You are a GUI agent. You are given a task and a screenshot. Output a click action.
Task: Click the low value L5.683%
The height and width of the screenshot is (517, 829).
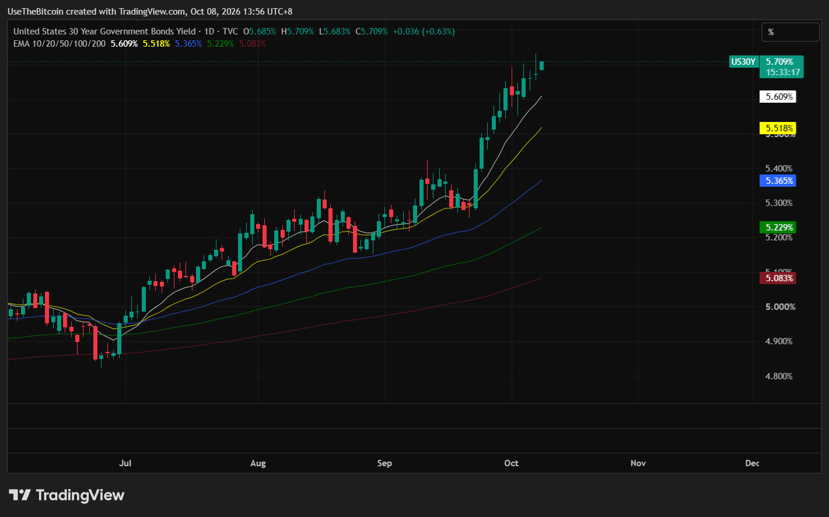(x=335, y=32)
